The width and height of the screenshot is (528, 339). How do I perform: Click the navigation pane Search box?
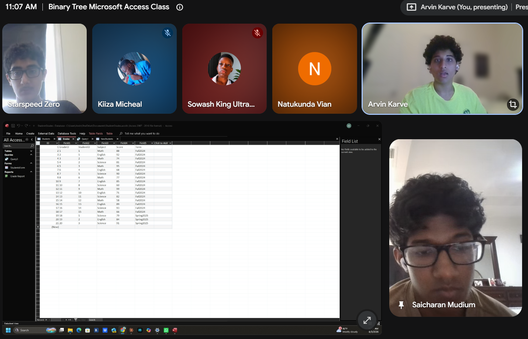click(x=18, y=146)
